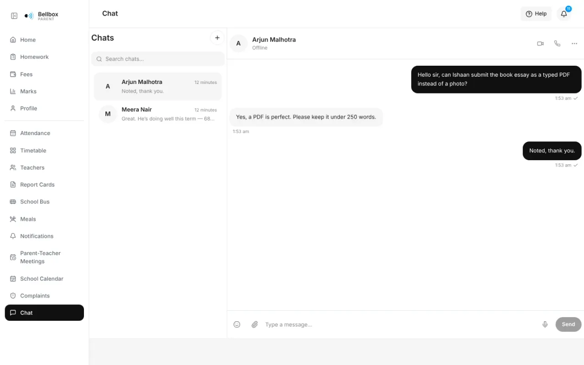Screen dimensions: 584x365
Task: Open the Home page
Action: coord(44,40)
